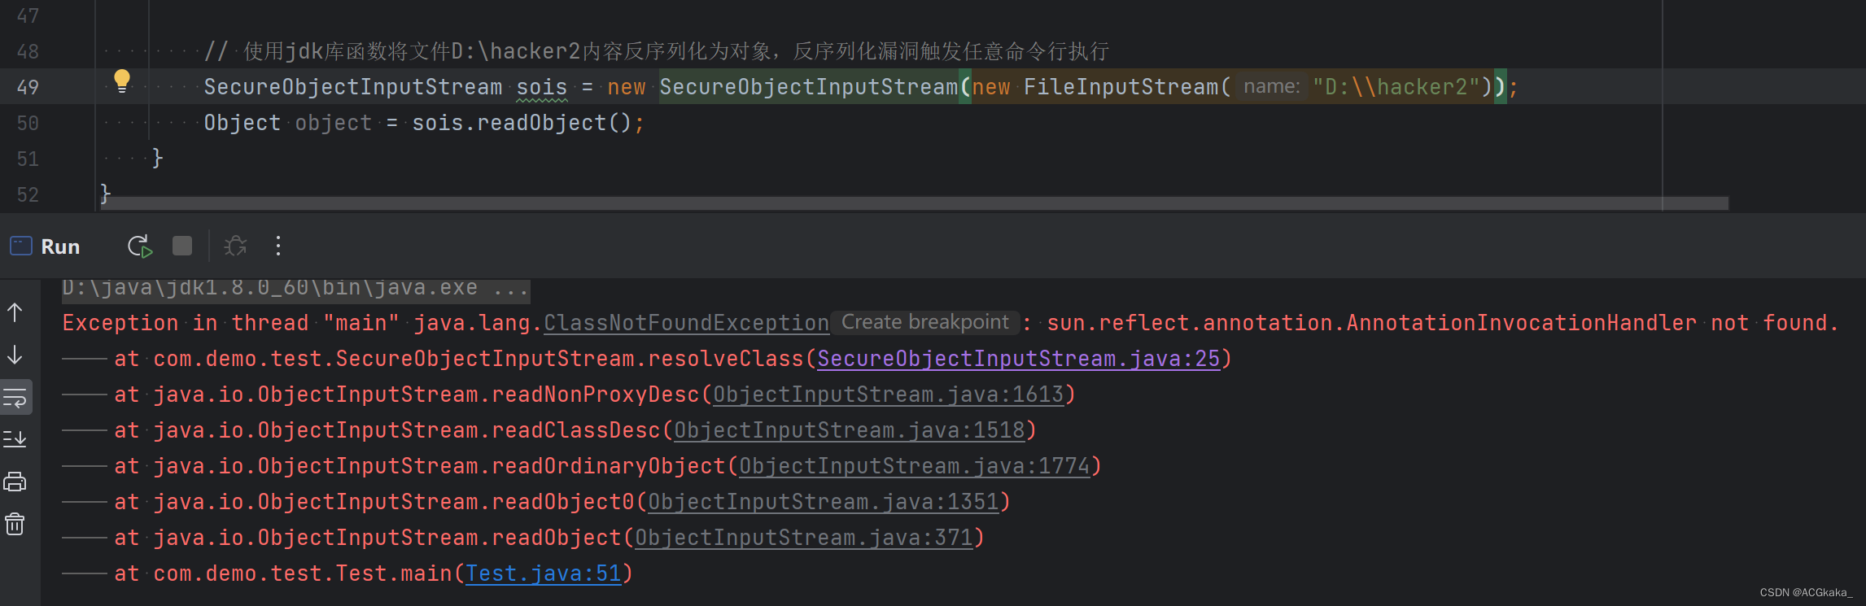
Task: Click the yellow lightbulb quick-fix icon
Action: (122, 81)
